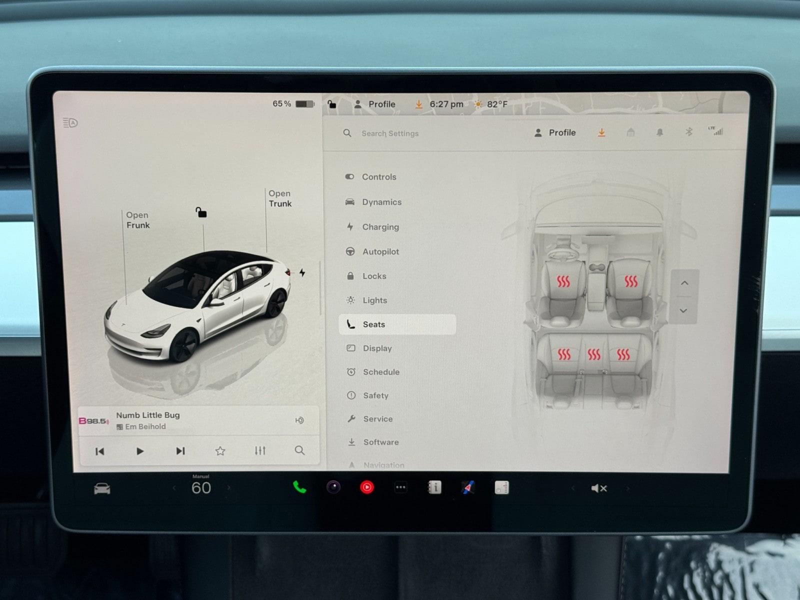Click the Bluetooth icon in settings header
Screen dimensions: 800x600
[688, 132]
